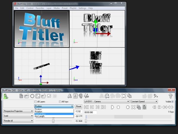Delete the layer with the toolbar X icon
The image size is (178, 134).
pyautogui.click(x=124, y=96)
